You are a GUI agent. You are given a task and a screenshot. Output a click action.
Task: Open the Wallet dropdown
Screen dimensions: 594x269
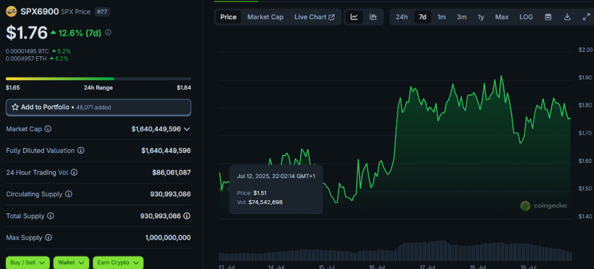tap(71, 262)
